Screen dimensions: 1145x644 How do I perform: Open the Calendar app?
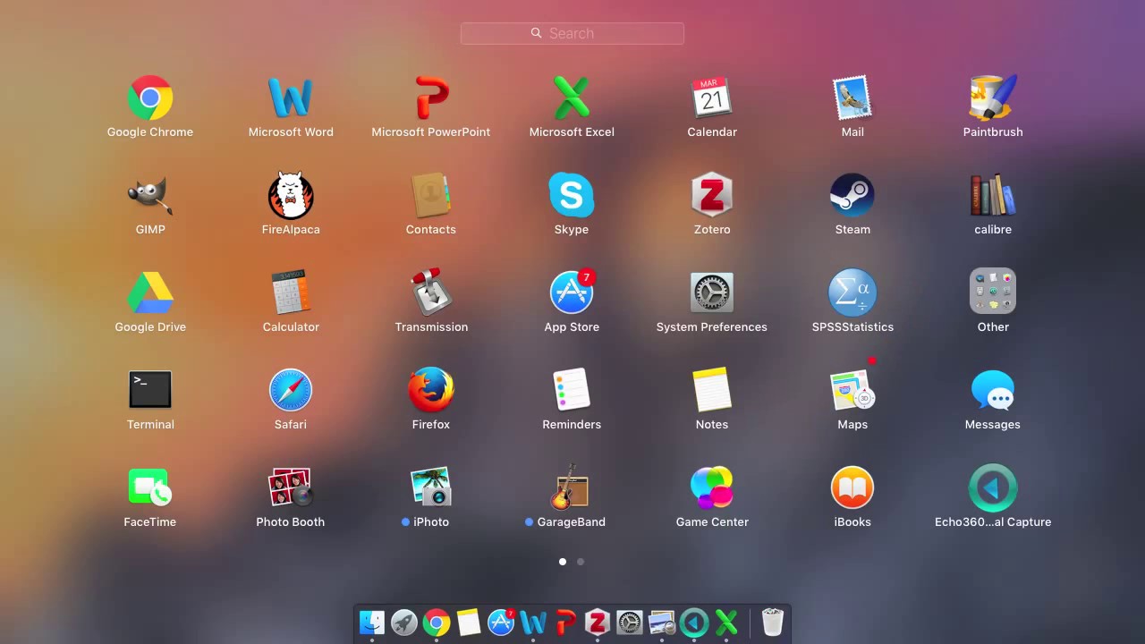click(x=712, y=98)
